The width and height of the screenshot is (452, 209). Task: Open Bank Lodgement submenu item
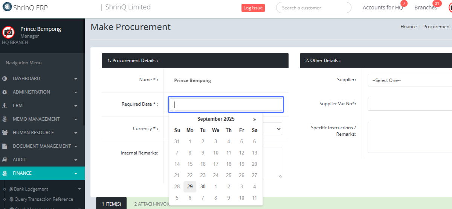tap(31, 189)
